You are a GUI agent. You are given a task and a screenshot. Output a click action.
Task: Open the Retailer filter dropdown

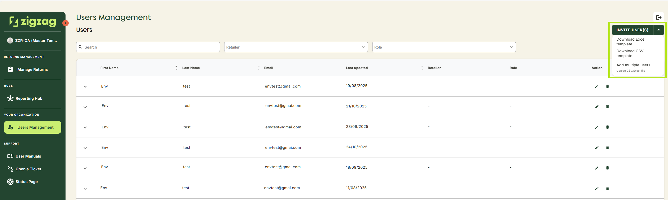[x=296, y=47]
